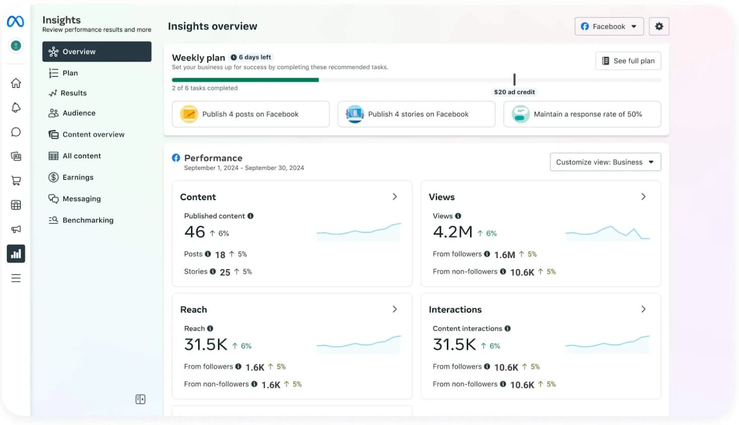Click the See full plan button
739x425 pixels.
[x=628, y=60]
